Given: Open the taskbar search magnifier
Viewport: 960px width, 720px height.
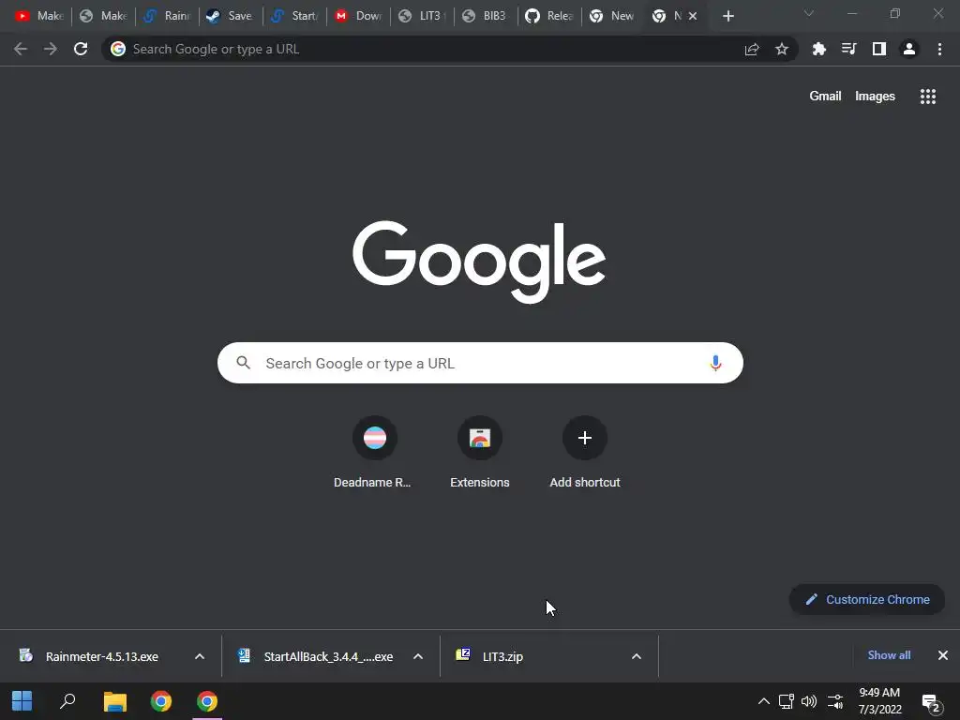Looking at the screenshot, I should point(67,701).
